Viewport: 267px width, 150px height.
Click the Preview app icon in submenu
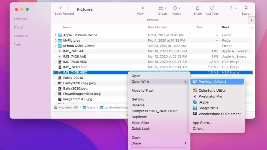[195, 82]
